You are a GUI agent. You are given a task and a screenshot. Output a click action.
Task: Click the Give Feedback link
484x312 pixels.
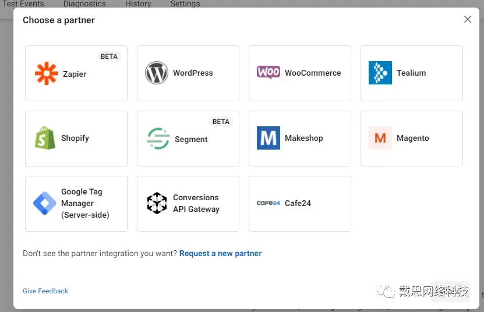(x=45, y=291)
